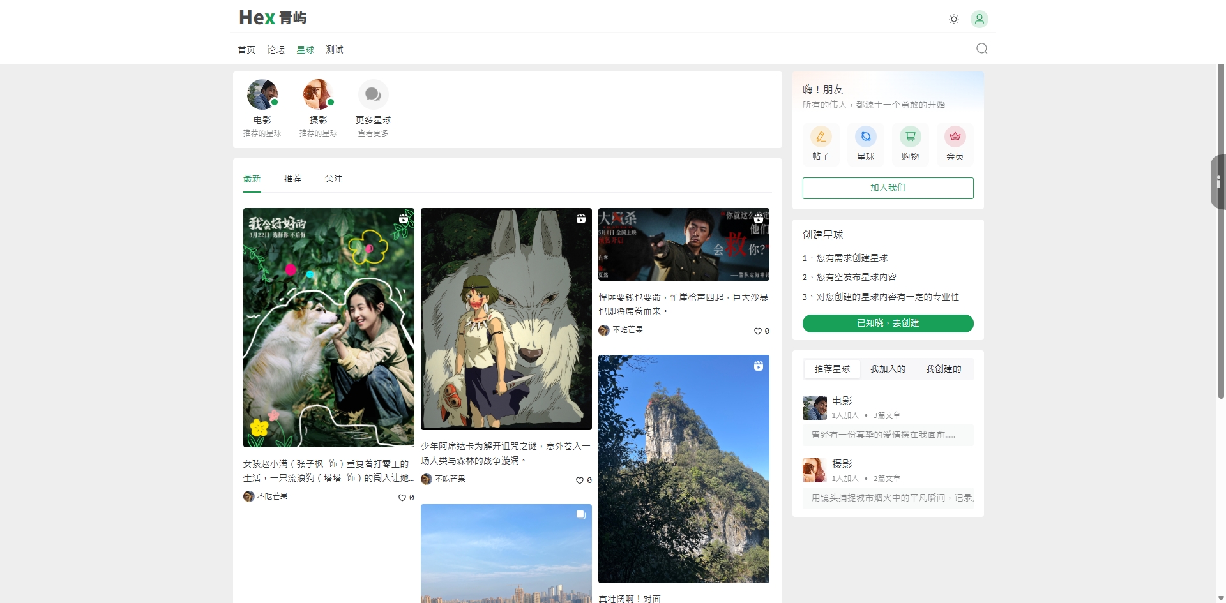Screen dimensions: 1226x603
Task: Open the 大风杀 movie poster thumbnail
Action: coord(684,244)
